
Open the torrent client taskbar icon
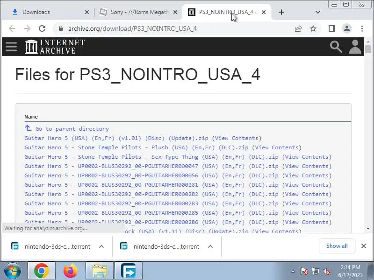click(x=129, y=271)
